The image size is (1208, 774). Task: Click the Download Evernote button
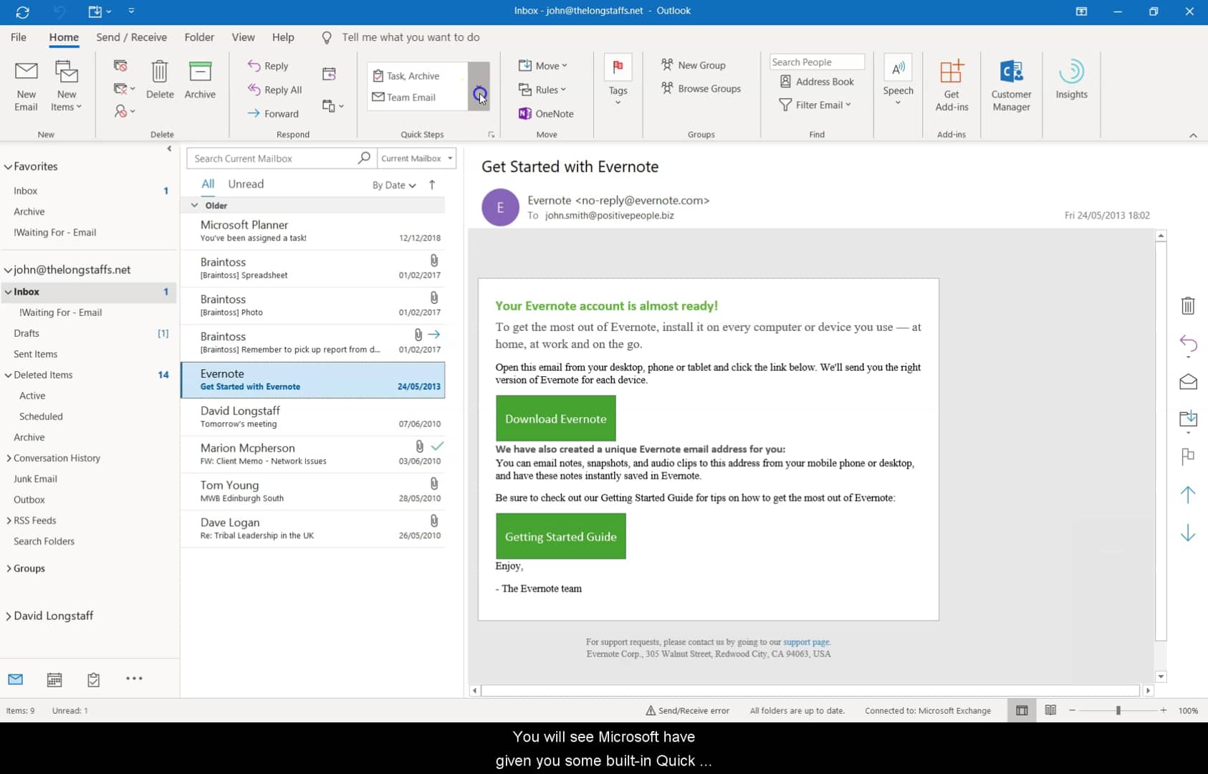(x=555, y=419)
